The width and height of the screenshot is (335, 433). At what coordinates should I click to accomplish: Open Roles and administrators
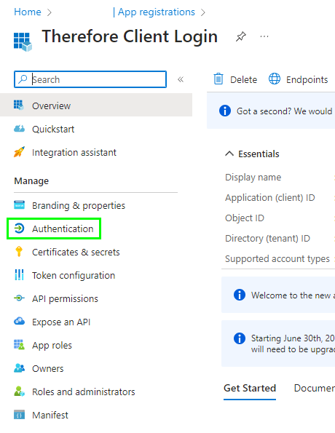tap(84, 392)
